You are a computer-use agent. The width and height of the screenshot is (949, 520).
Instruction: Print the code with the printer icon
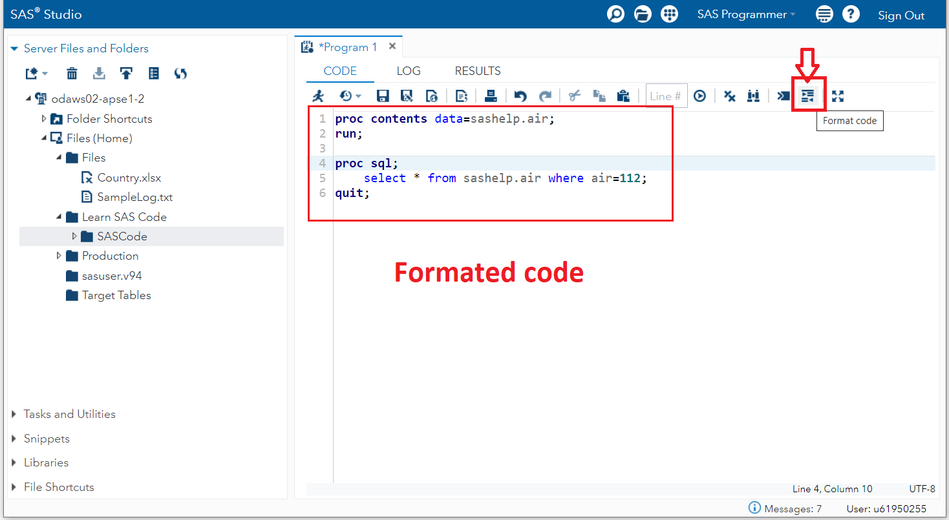click(491, 96)
